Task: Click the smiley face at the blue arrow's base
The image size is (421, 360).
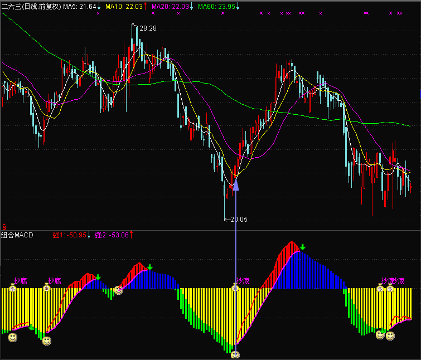Action: tap(235, 354)
